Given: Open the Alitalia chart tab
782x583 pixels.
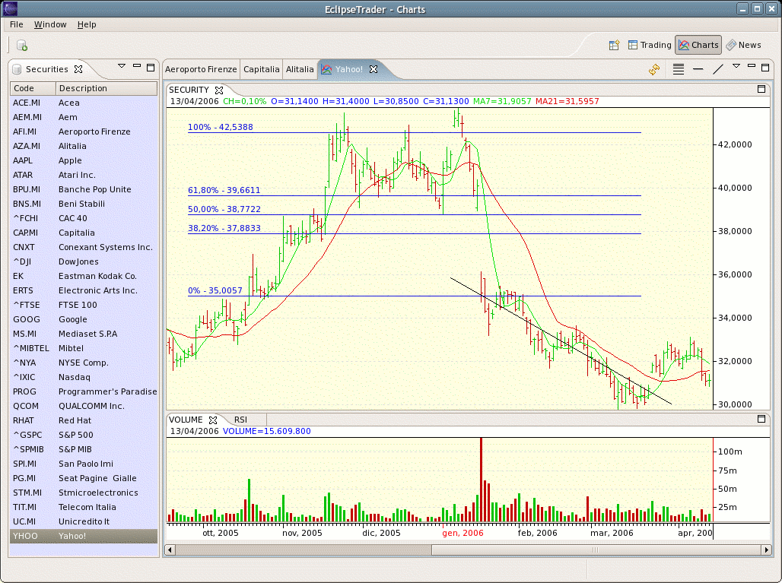Looking at the screenshot, I should 300,69.
